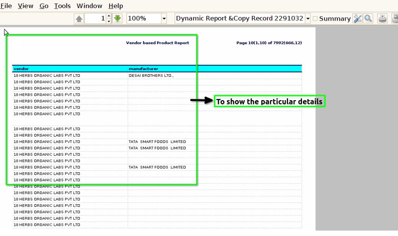The width and height of the screenshot is (398, 236).
Task: Open report settings tools icon
Action: (x=358, y=19)
